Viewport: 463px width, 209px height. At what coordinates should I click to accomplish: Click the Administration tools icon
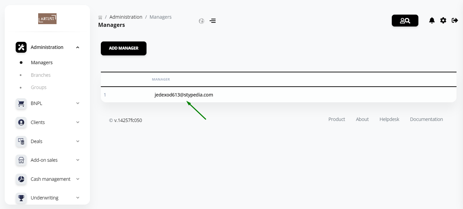point(21,47)
